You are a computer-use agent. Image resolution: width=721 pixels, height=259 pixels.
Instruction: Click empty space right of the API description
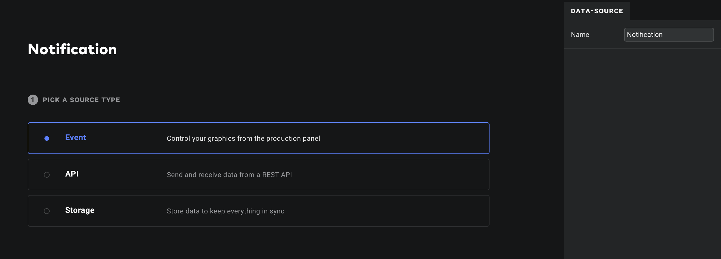point(390,175)
